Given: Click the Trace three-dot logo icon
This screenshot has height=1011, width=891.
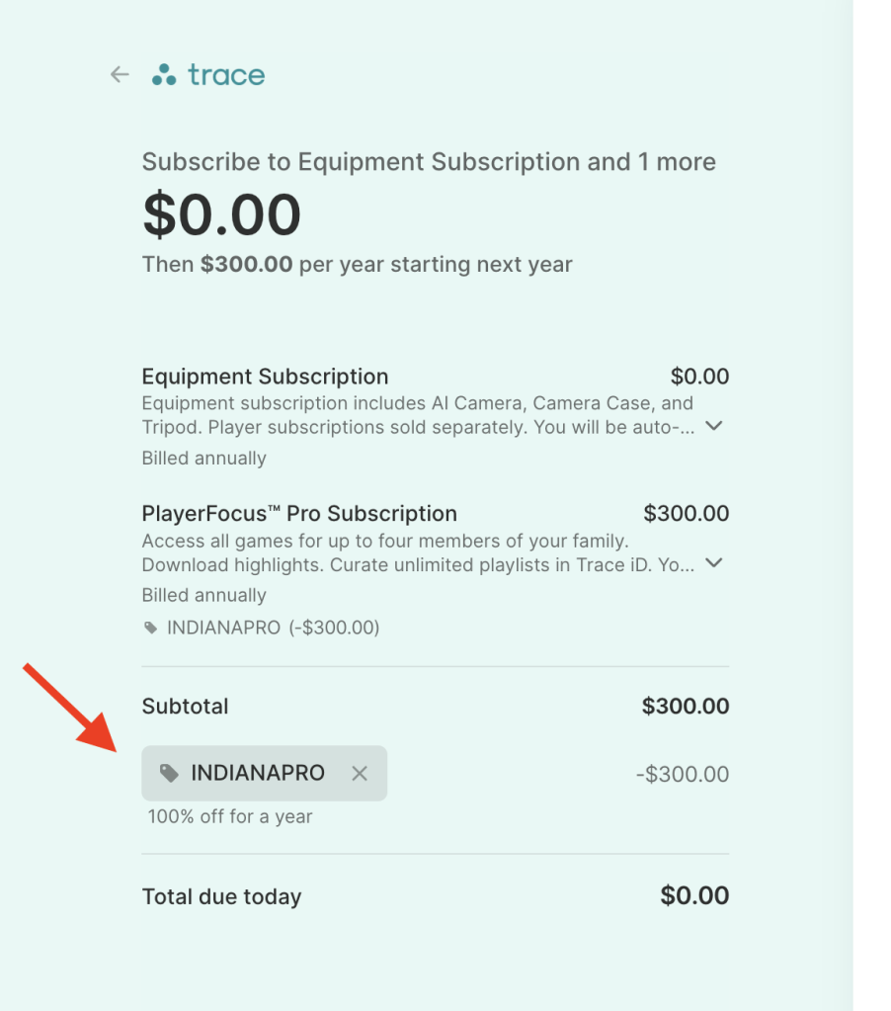Looking at the screenshot, I should [164, 75].
